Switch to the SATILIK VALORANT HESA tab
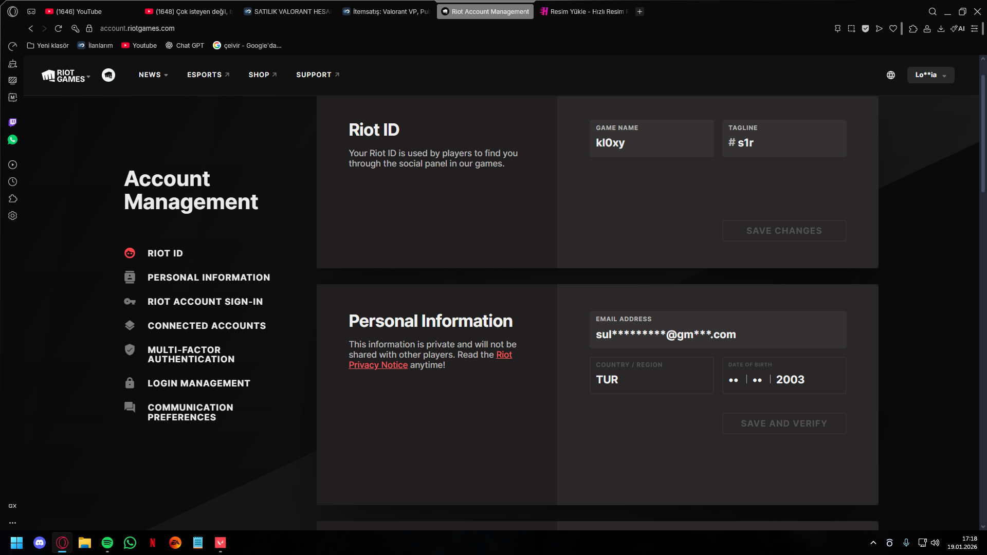 pos(288,11)
